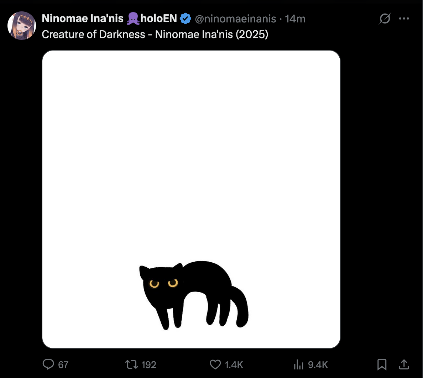
Task: Open the three-dot More options menu
Action: [404, 19]
